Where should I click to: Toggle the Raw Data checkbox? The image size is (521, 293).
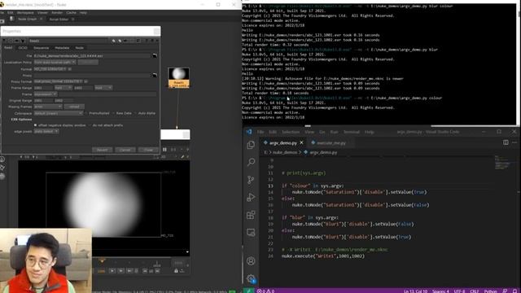tap(114, 113)
